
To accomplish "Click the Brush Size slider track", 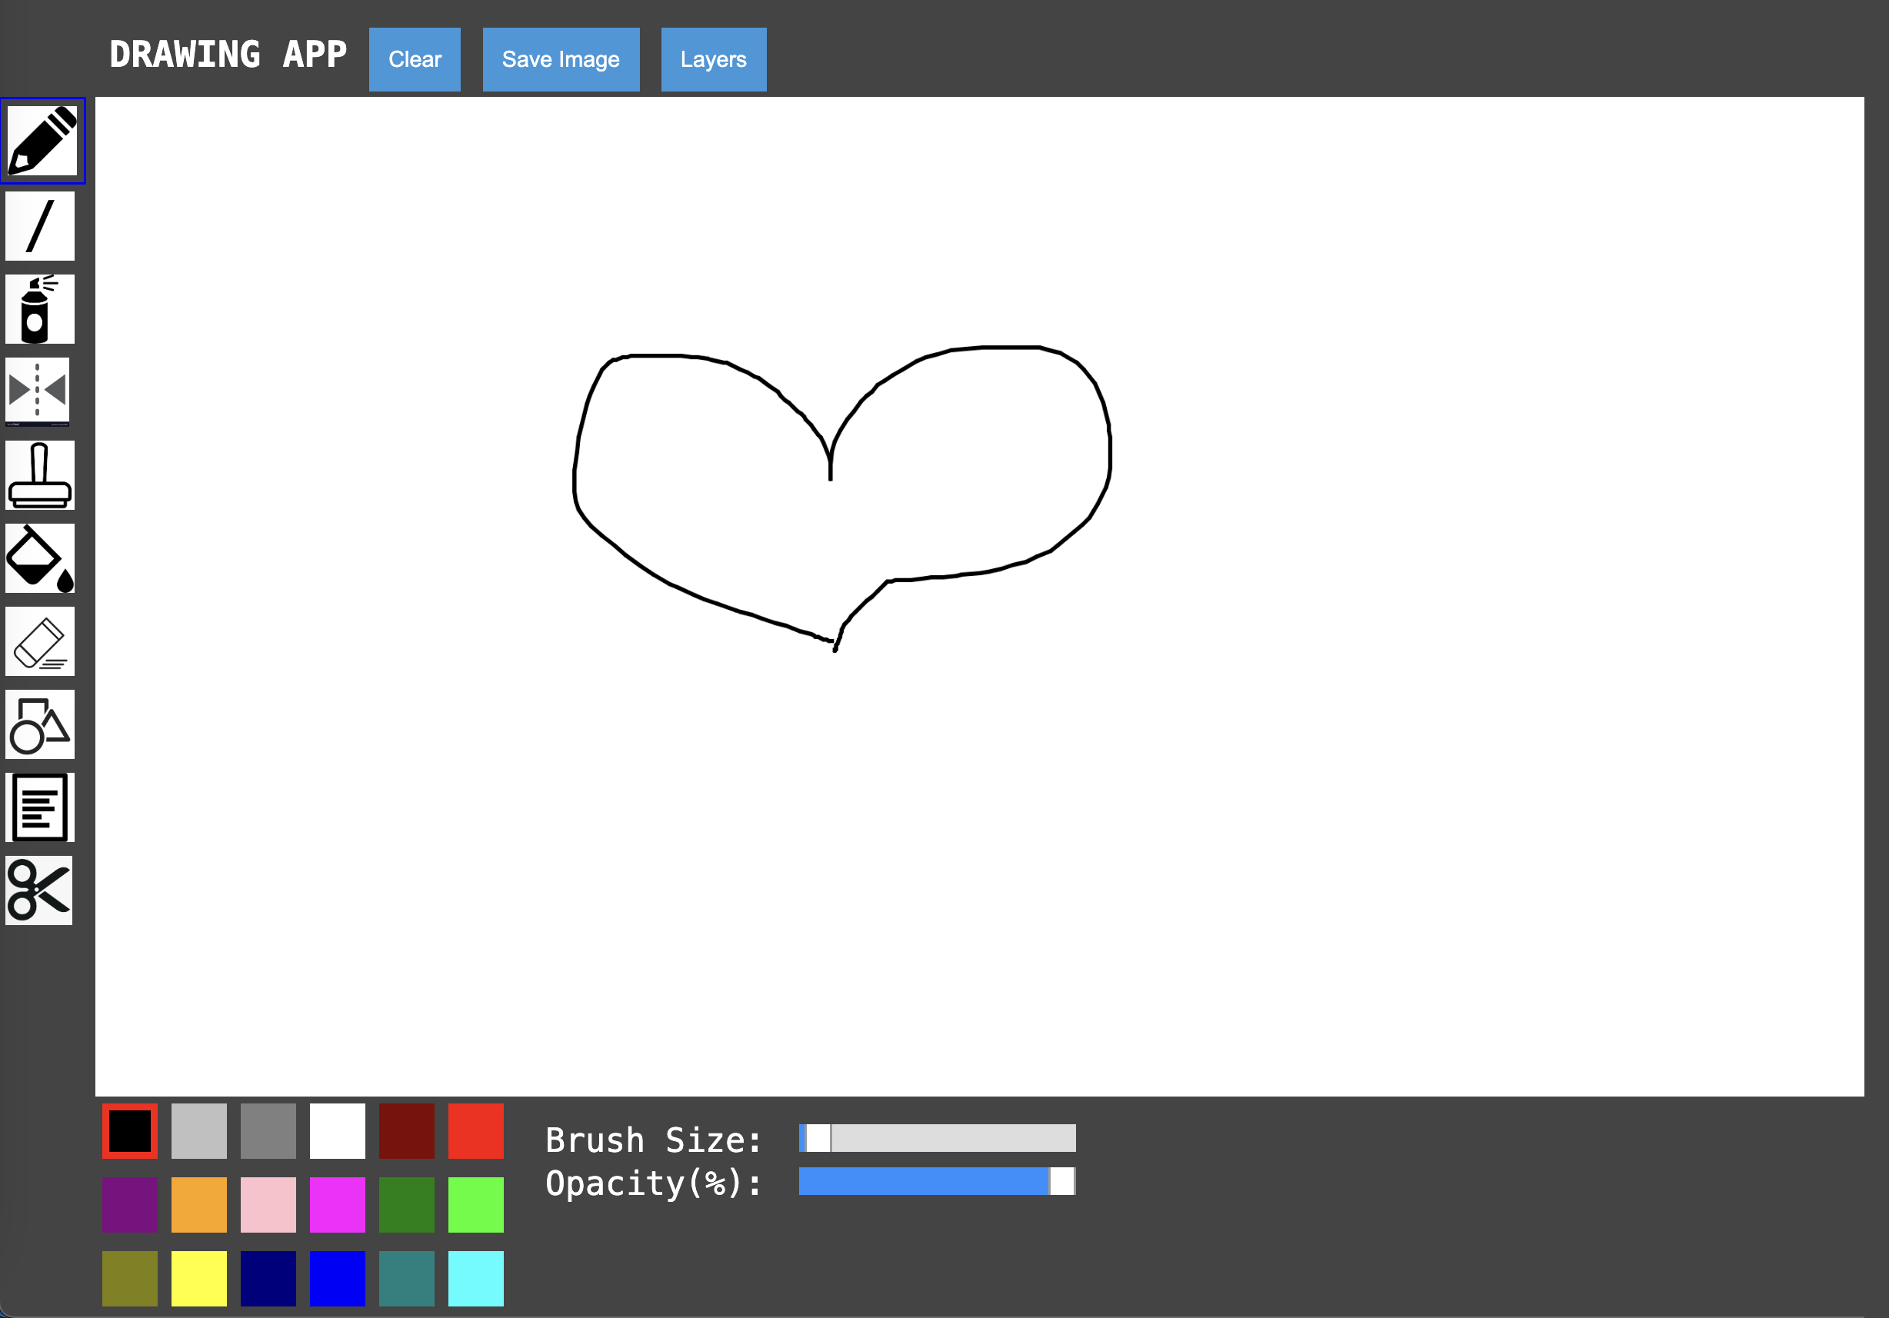I will point(937,1138).
